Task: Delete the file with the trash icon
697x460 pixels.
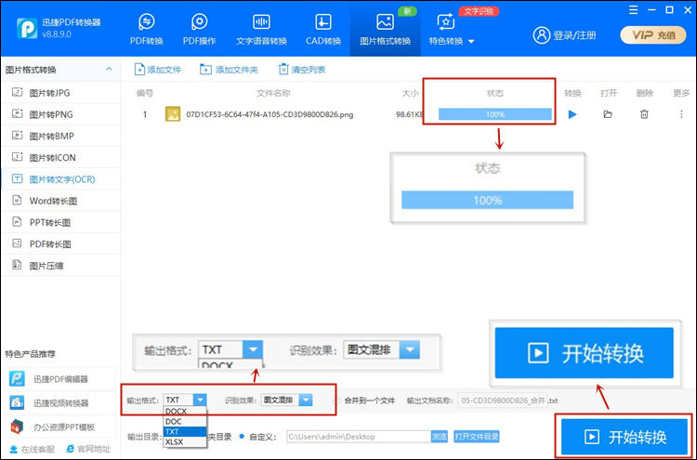Action: point(644,114)
